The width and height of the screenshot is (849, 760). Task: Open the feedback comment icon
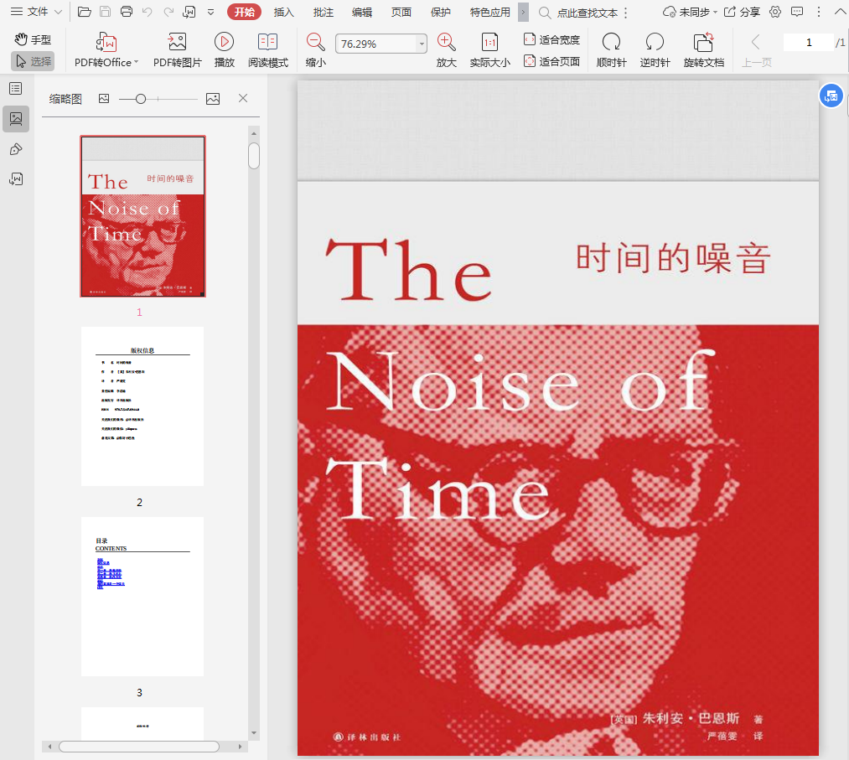(x=797, y=12)
